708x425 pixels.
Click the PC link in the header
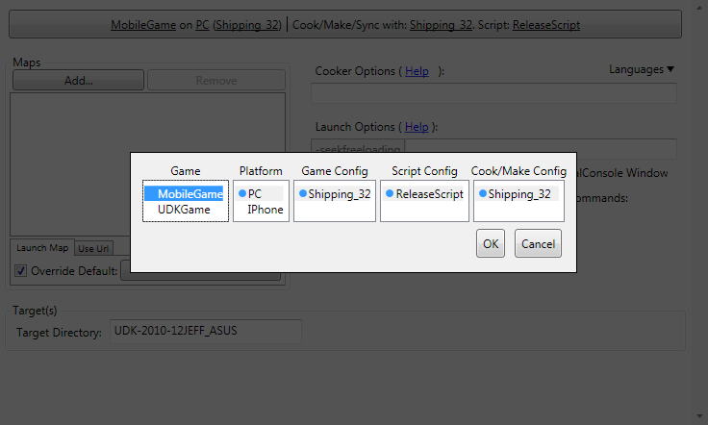click(202, 25)
